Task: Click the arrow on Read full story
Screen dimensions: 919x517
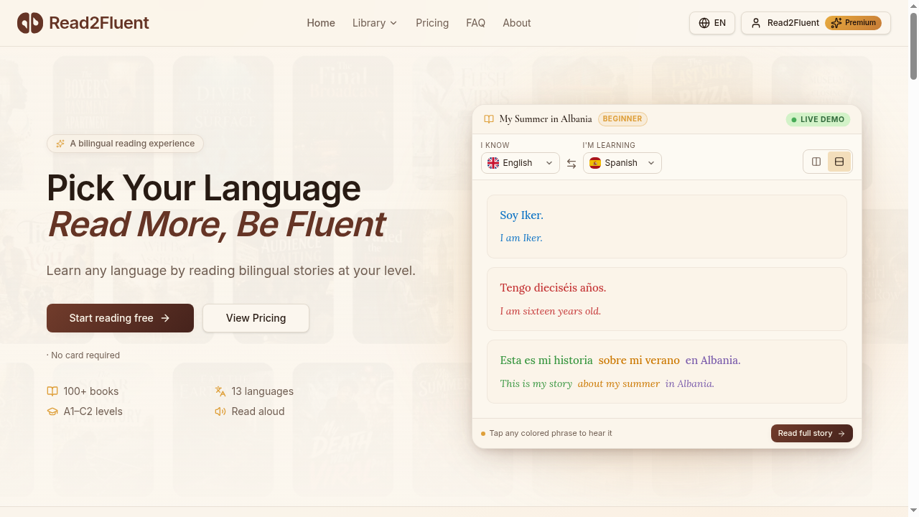Action: click(x=841, y=434)
